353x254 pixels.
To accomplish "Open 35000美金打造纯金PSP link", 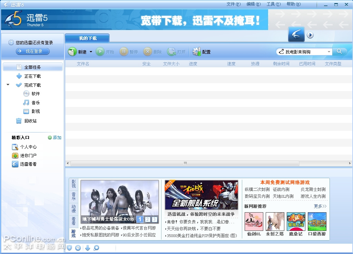I will (201, 235).
